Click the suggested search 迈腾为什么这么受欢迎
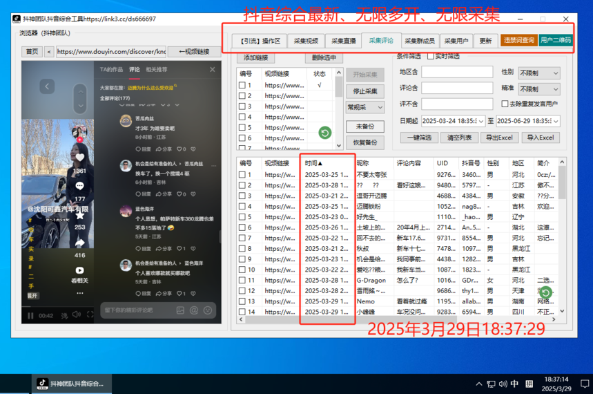The image size is (593, 394). coord(150,88)
